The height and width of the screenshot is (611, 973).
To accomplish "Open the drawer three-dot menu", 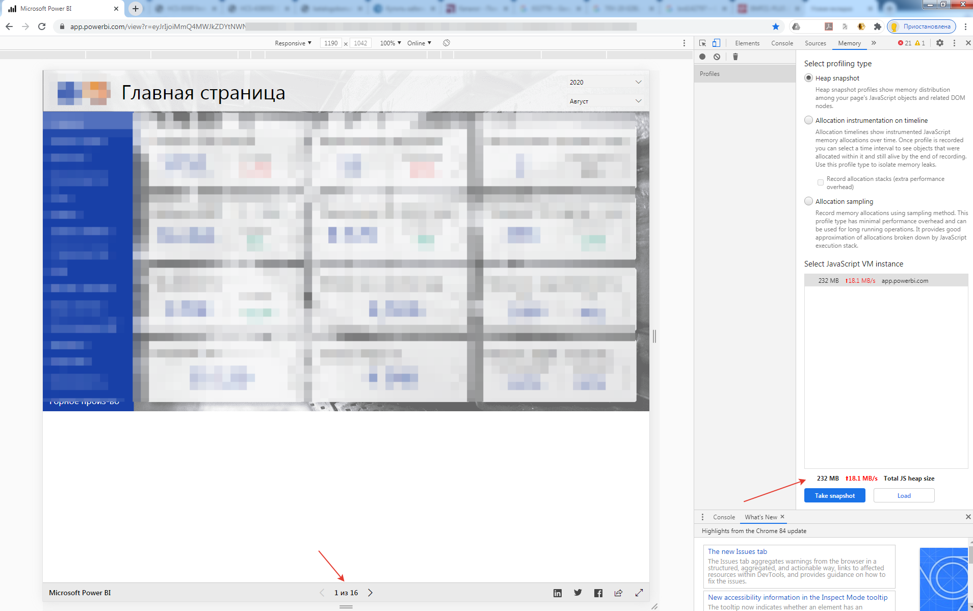I will point(702,517).
